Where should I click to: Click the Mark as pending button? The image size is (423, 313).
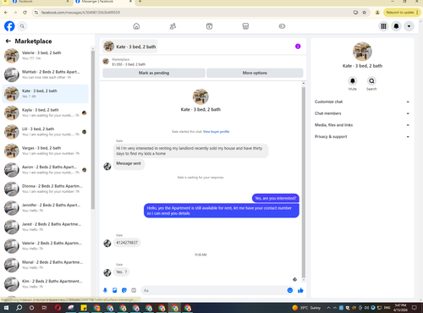point(154,73)
